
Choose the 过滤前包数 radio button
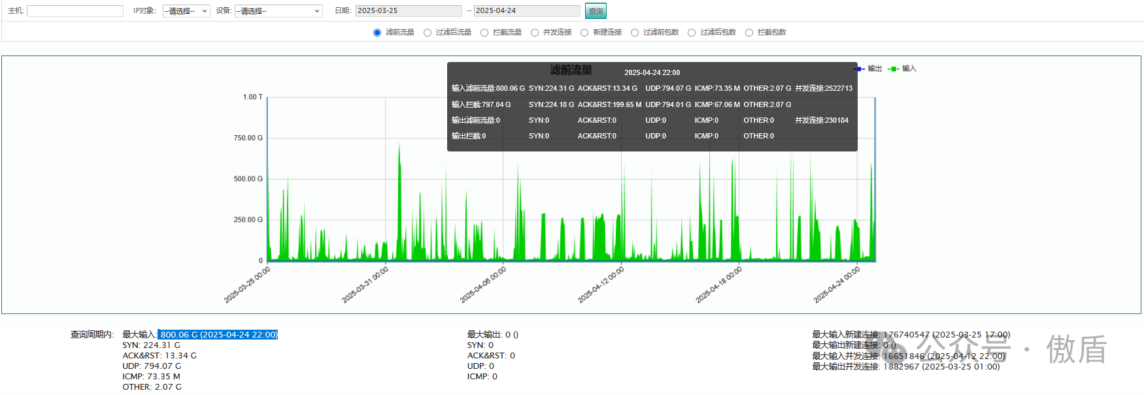[635, 33]
